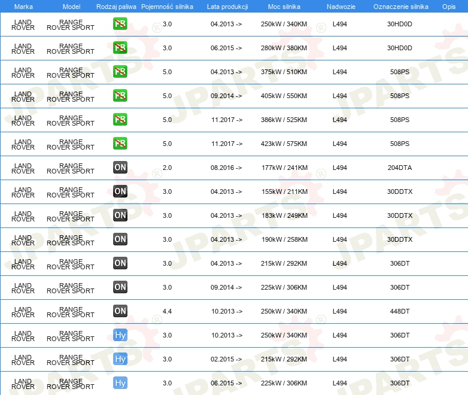
Task: Click the Lata produkcji column header
Action: [227, 7]
